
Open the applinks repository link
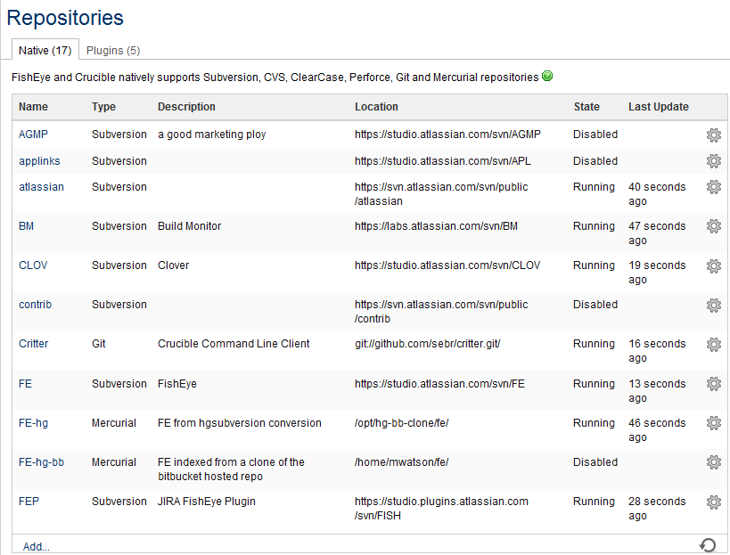point(39,161)
